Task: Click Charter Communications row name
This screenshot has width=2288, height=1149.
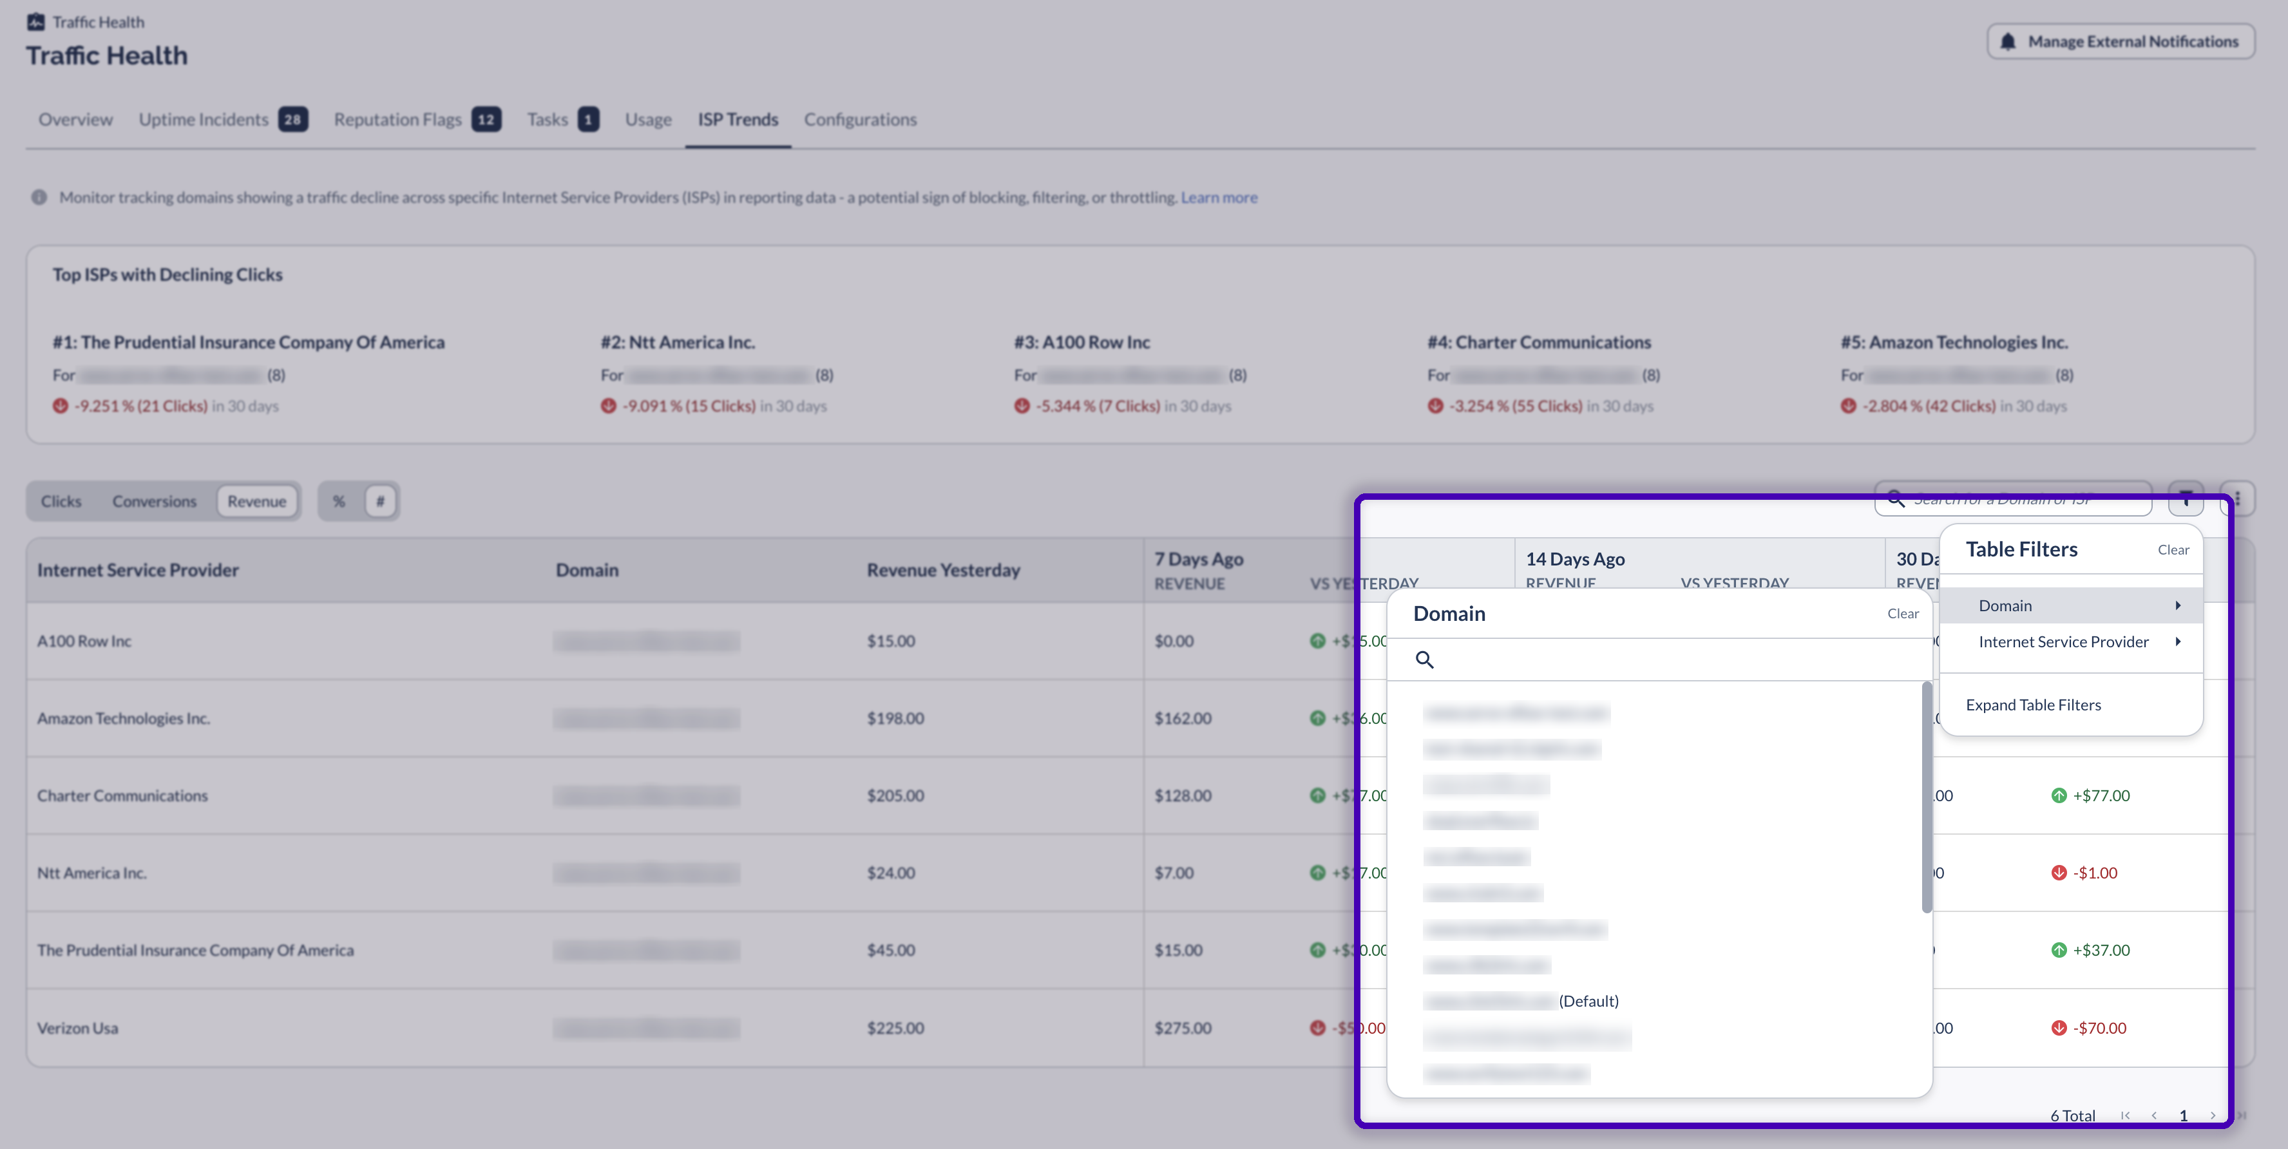Action: coord(122,795)
